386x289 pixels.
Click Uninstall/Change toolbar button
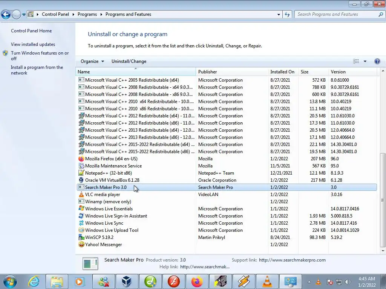click(x=129, y=61)
